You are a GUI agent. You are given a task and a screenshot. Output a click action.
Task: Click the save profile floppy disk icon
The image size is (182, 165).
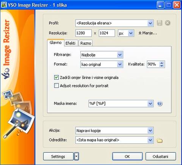[x=160, y=23]
